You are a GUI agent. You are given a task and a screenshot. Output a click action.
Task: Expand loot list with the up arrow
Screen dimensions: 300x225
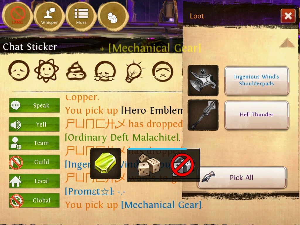[287, 43]
